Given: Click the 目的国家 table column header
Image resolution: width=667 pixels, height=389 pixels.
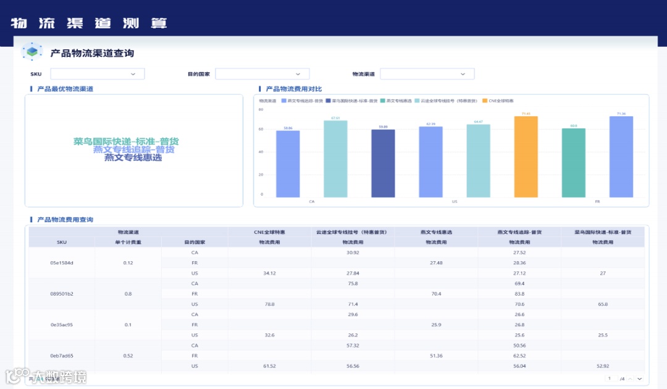Looking at the screenshot, I should [195, 242].
